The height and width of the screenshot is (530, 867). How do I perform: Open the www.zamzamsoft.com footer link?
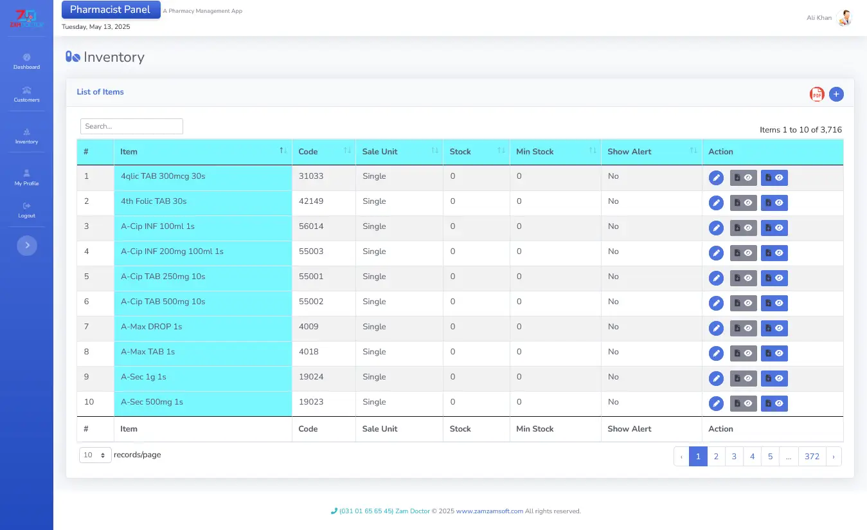click(x=489, y=511)
